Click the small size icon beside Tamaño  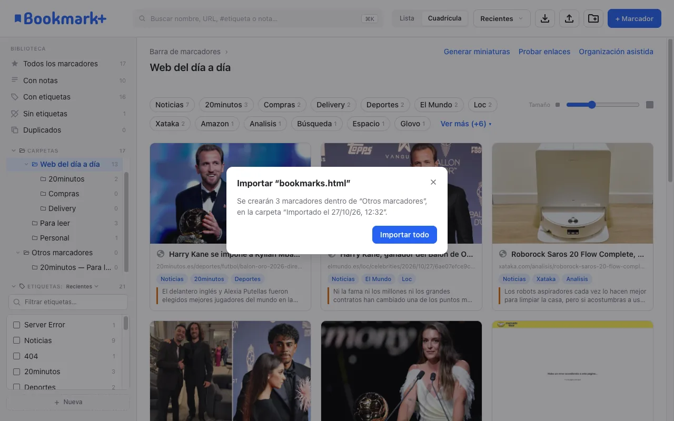click(x=558, y=105)
